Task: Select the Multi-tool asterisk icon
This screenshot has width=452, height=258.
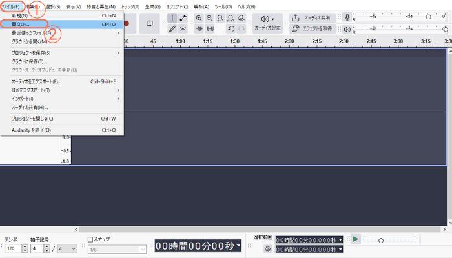Action: tap(183, 29)
